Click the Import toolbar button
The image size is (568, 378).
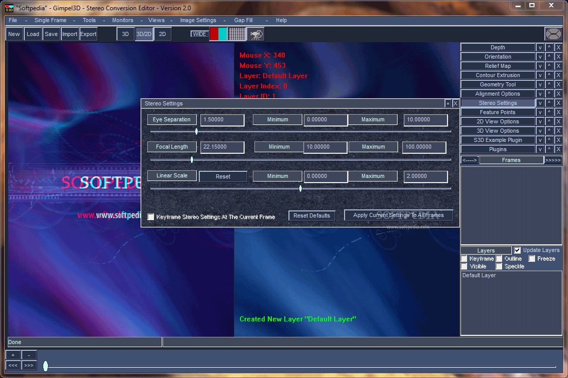(x=70, y=34)
